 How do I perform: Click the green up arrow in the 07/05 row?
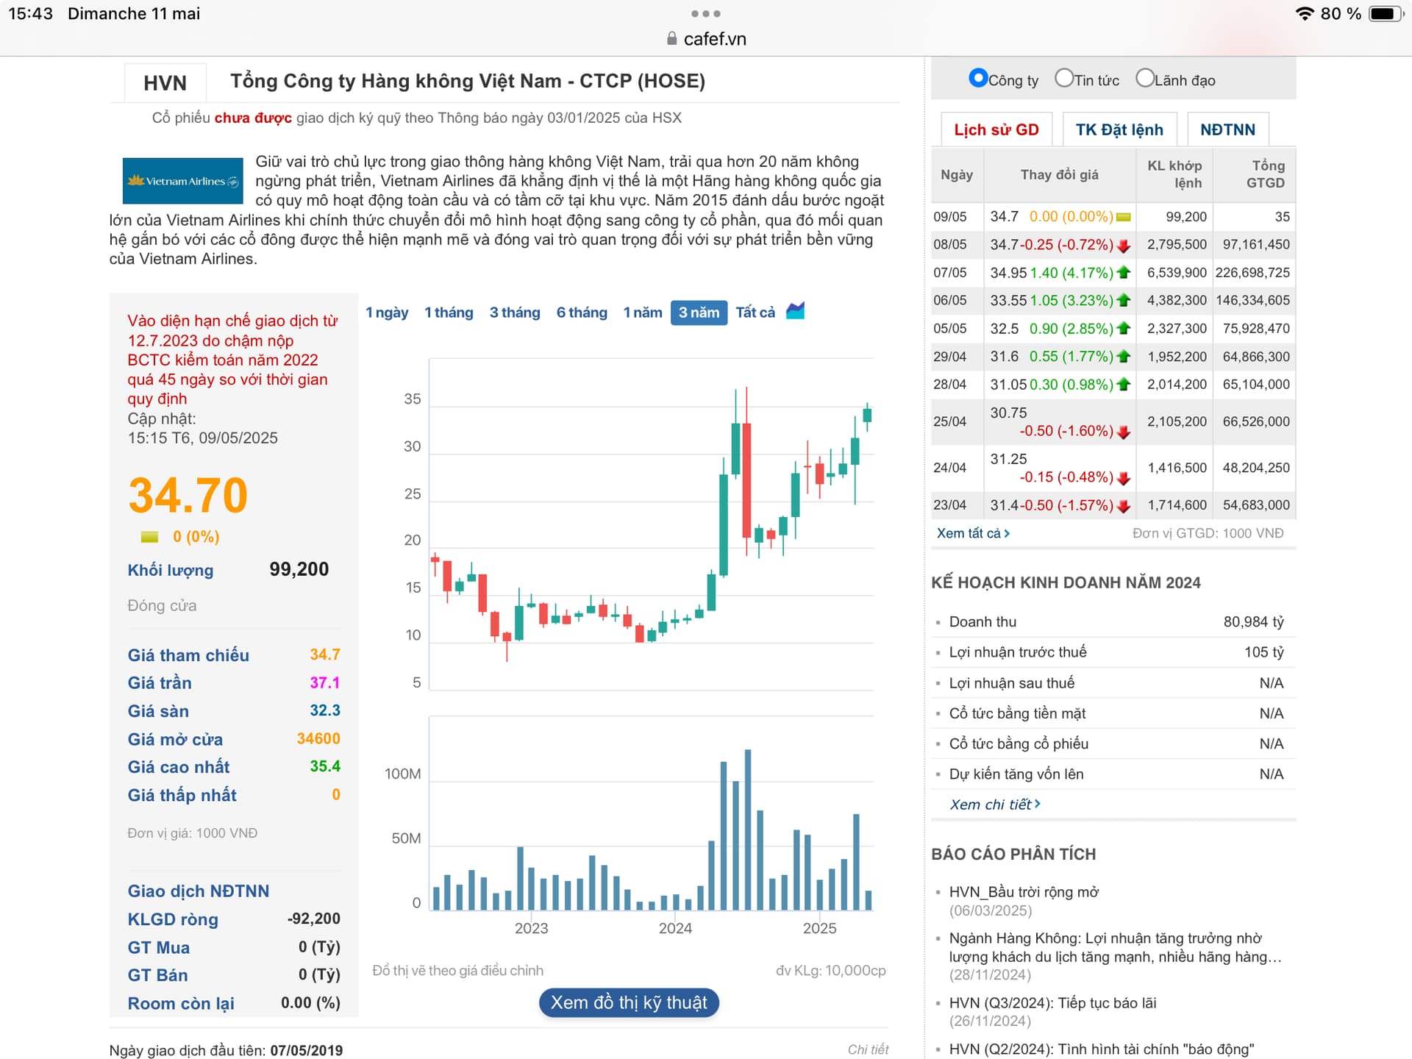coord(1123,272)
